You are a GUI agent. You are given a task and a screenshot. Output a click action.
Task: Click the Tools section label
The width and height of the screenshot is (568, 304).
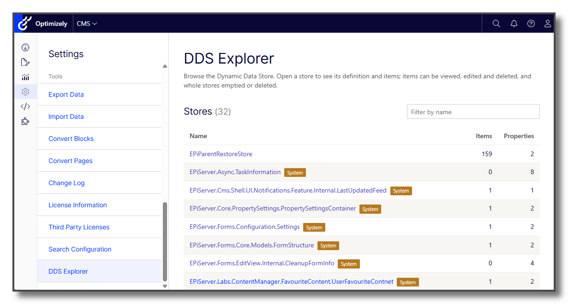55,76
